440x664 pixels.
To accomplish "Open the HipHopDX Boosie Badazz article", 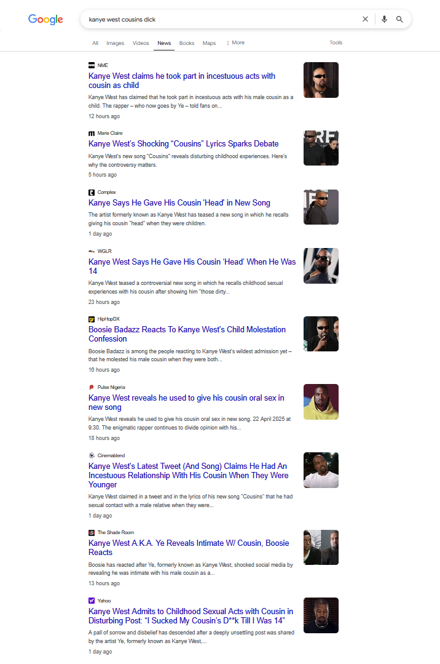I will (x=187, y=334).
